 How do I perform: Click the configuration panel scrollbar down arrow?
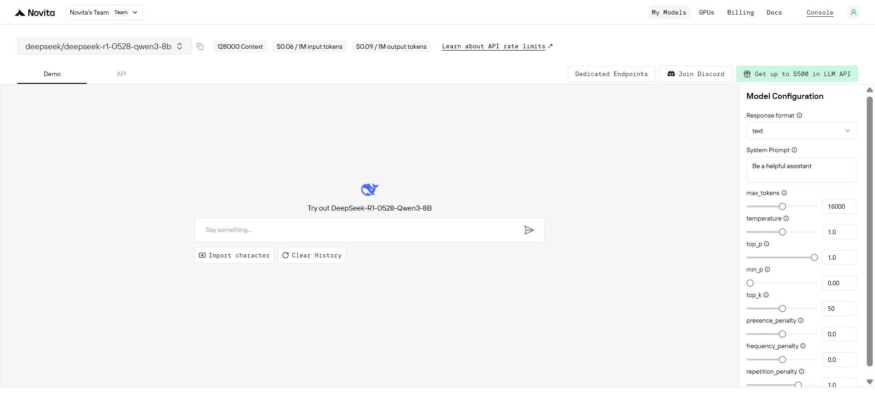tap(870, 382)
